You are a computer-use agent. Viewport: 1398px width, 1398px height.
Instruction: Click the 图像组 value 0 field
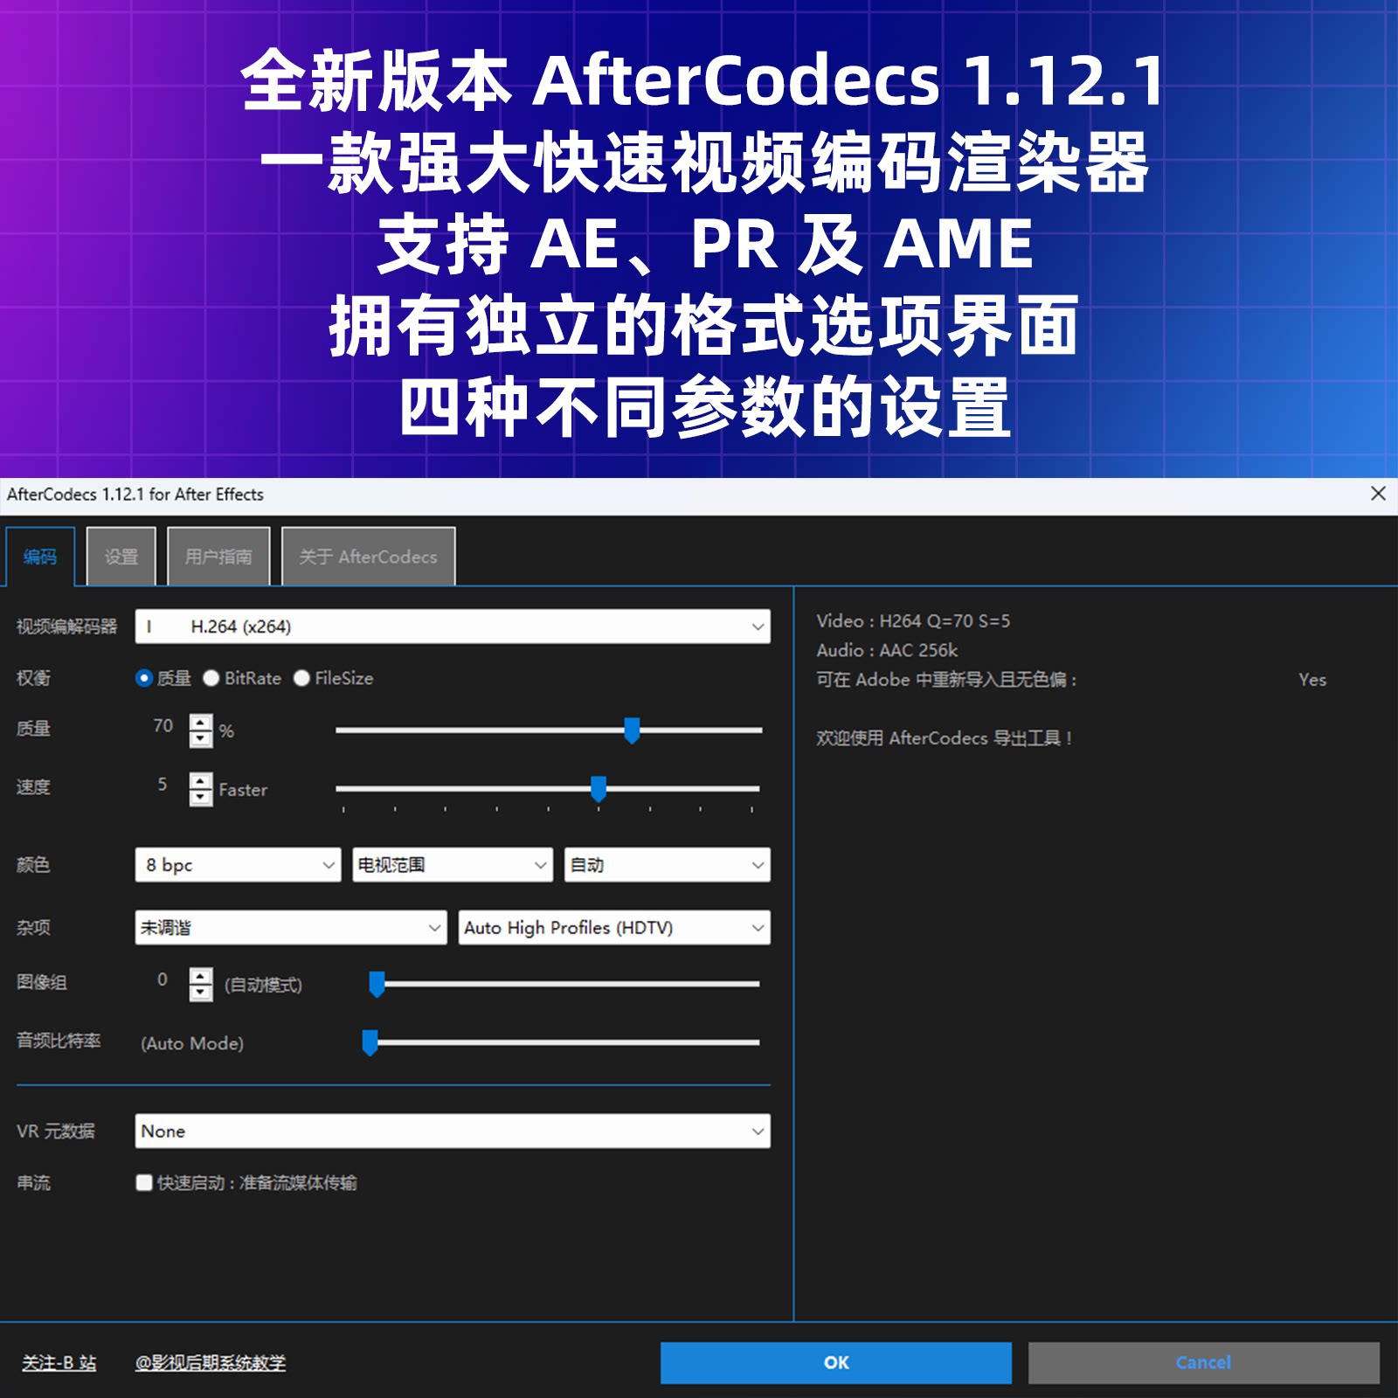tap(163, 979)
